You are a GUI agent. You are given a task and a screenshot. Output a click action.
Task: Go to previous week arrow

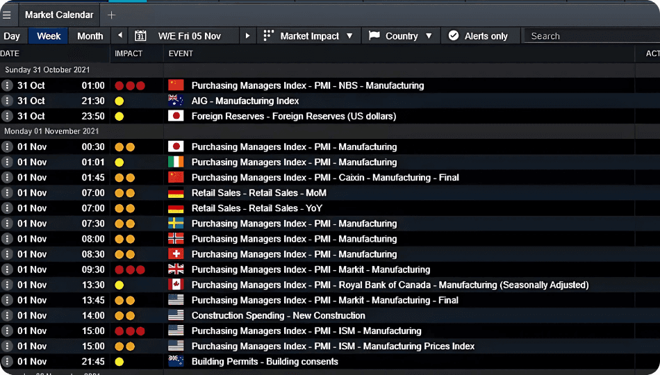120,35
